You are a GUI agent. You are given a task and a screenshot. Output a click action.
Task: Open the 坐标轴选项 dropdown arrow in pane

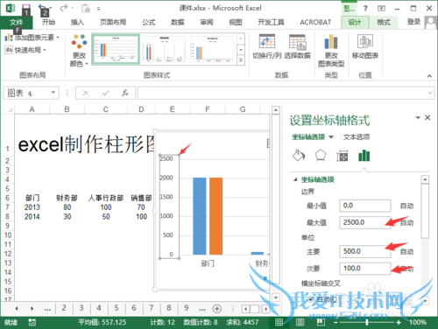click(x=331, y=136)
